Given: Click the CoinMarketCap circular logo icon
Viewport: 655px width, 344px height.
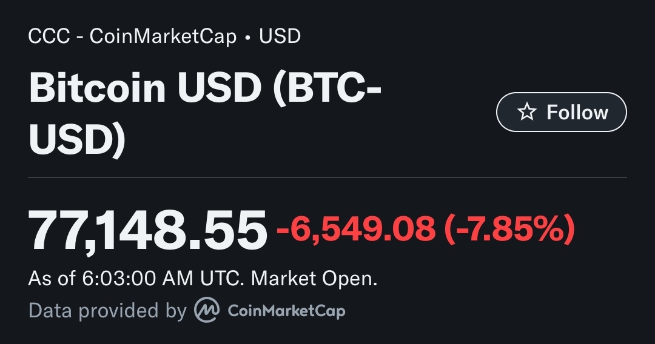Looking at the screenshot, I should [207, 310].
